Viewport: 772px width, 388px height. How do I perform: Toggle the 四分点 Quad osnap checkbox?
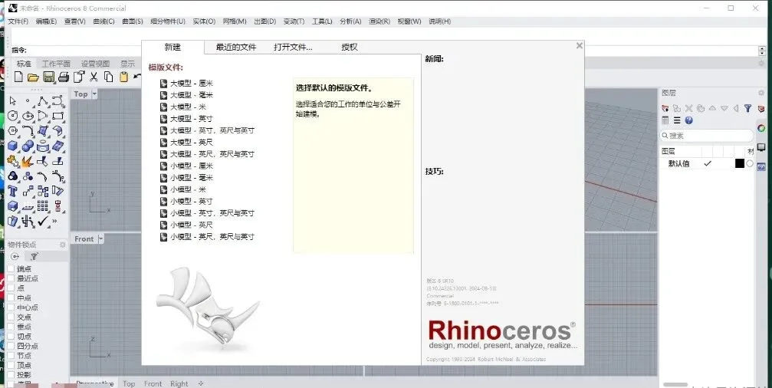pos(11,346)
